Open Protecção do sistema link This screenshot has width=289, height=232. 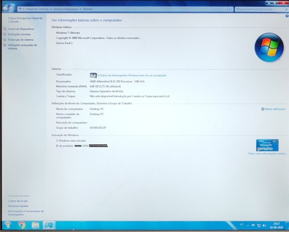[x=20, y=40]
